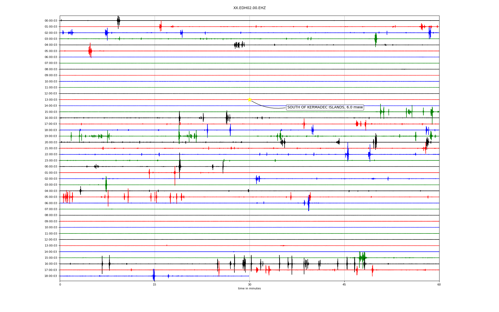The image size is (499, 312).
Task: Click the XX.EDH02.00.EHZ plot title
Action: (x=249, y=8)
